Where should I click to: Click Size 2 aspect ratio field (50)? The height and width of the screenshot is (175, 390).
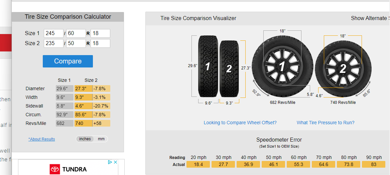76,43
